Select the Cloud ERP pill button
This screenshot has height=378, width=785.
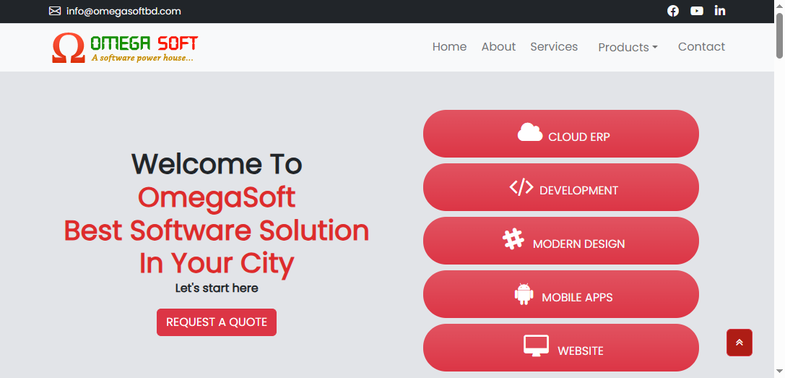pyautogui.click(x=560, y=134)
